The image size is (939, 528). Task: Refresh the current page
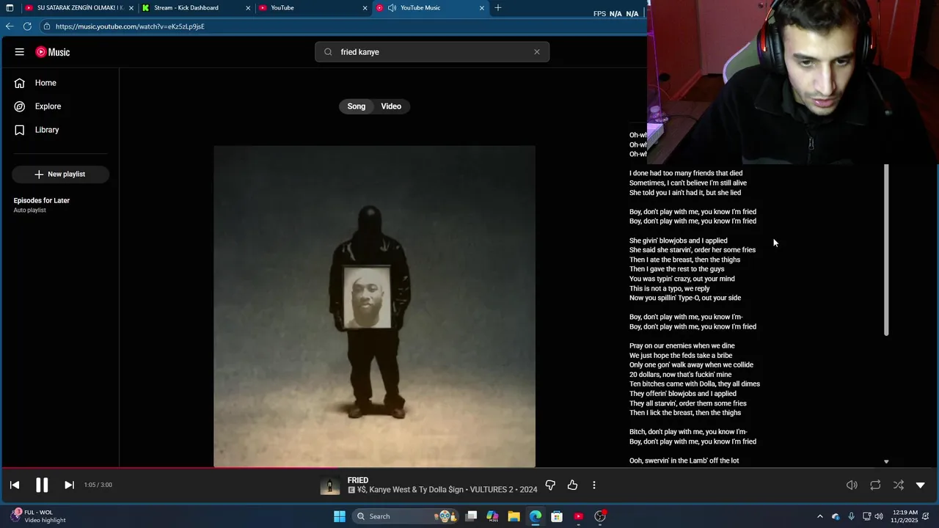(x=27, y=26)
